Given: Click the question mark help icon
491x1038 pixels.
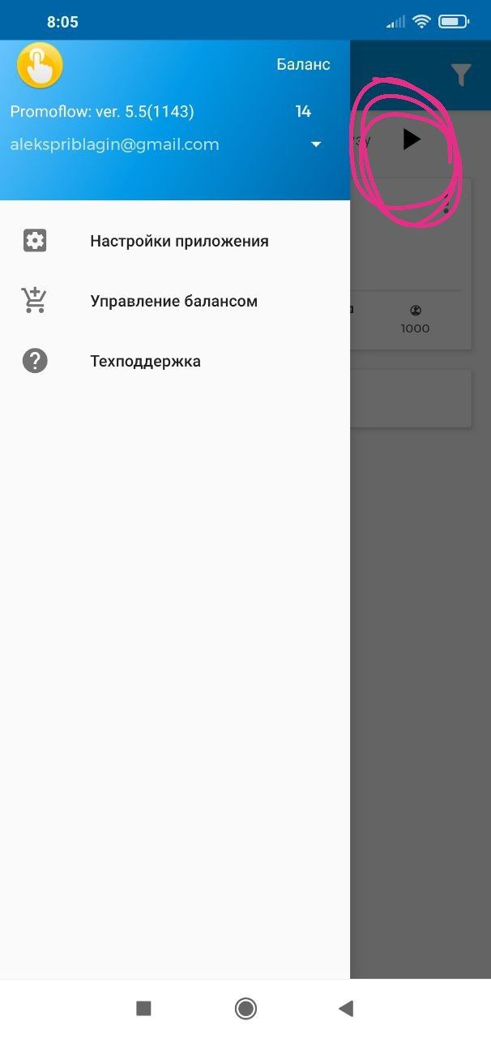Looking at the screenshot, I should pos(35,361).
